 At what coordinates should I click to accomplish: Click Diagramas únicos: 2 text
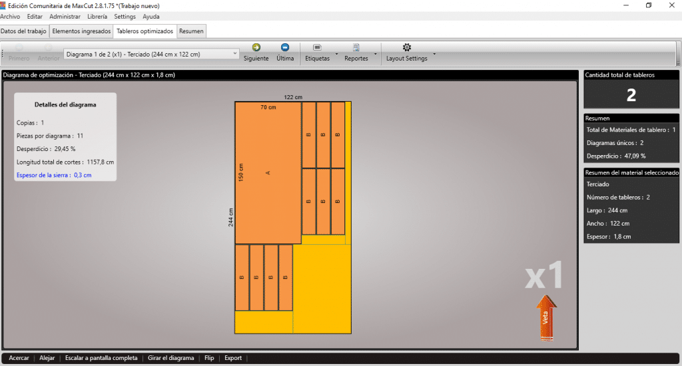(x=615, y=142)
